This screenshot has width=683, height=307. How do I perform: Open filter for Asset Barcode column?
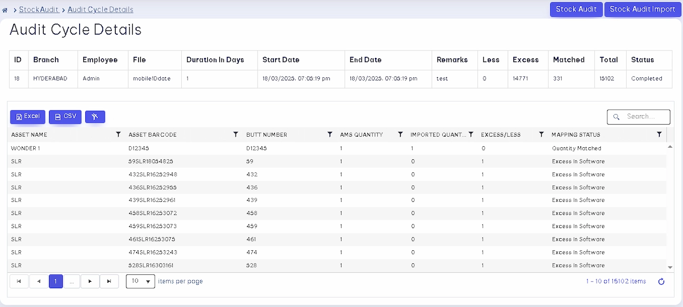236,135
